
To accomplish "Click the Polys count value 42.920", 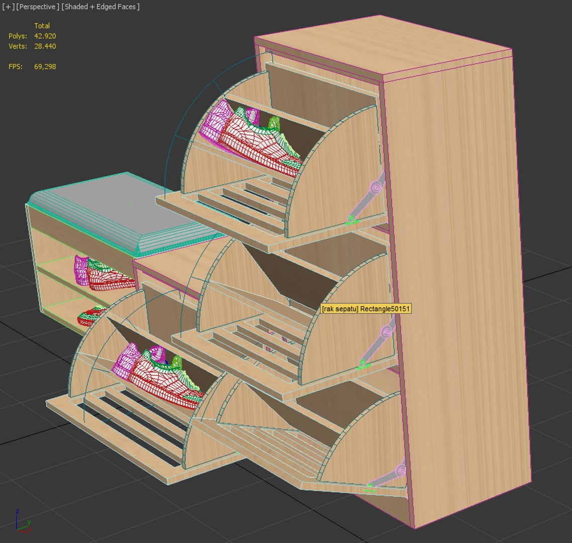I will [45, 36].
